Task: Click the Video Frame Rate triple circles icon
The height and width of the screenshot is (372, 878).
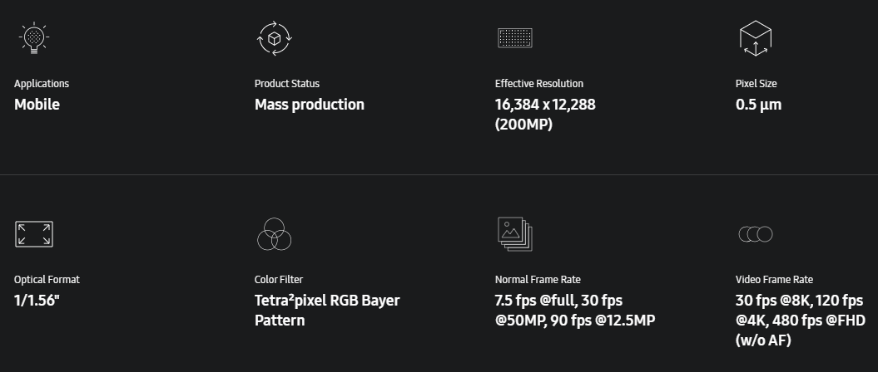Action: 755,234
